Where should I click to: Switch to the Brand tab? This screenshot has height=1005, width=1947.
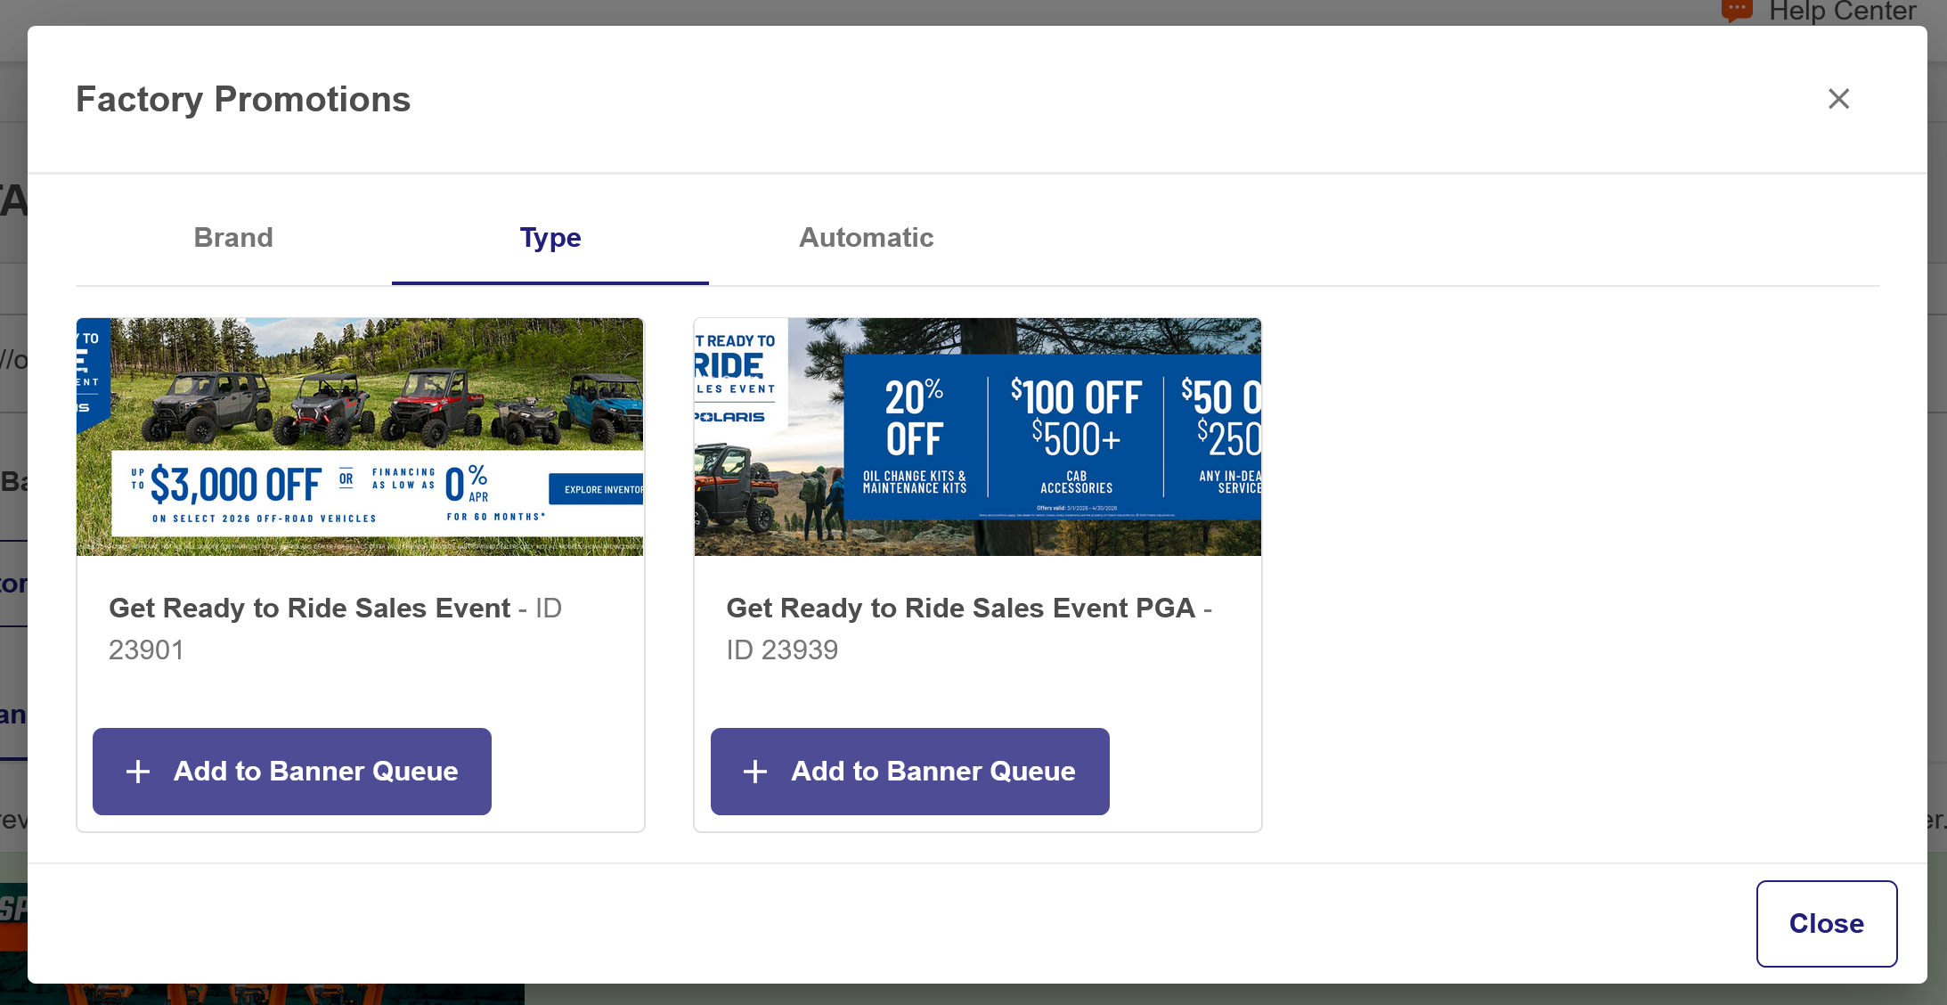233,238
